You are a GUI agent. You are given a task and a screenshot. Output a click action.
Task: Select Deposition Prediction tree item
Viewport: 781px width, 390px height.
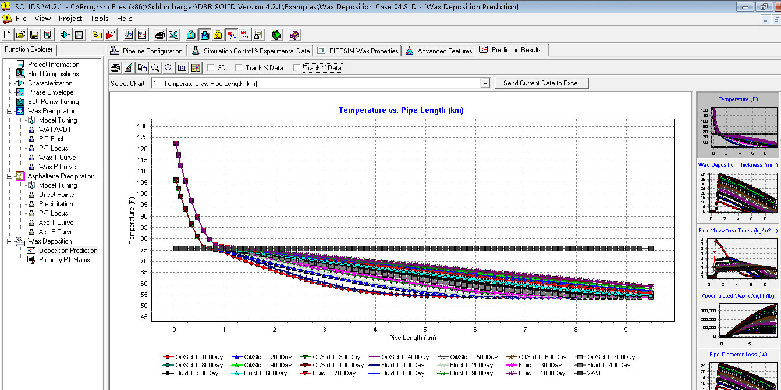pyautogui.click(x=68, y=251)
